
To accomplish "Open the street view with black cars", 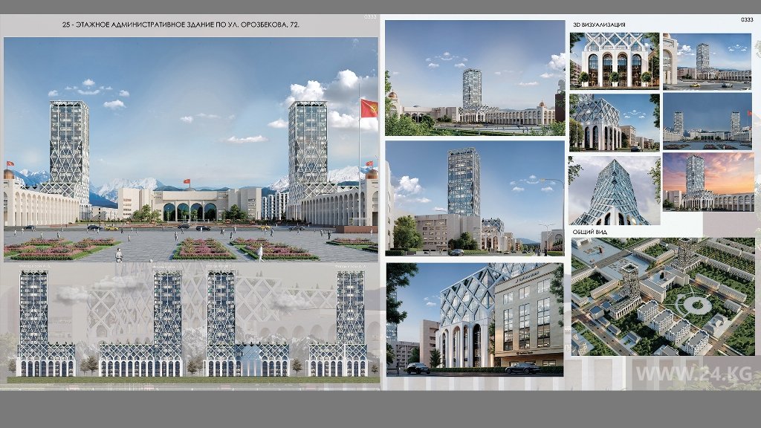I will (x=474, y=318).
